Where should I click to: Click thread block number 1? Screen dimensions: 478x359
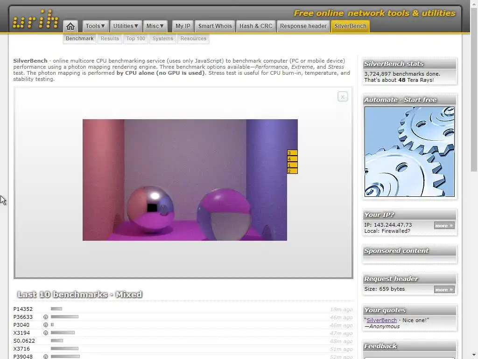coord(292,165)
